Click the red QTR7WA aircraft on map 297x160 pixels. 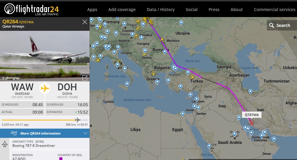[252, 123]
